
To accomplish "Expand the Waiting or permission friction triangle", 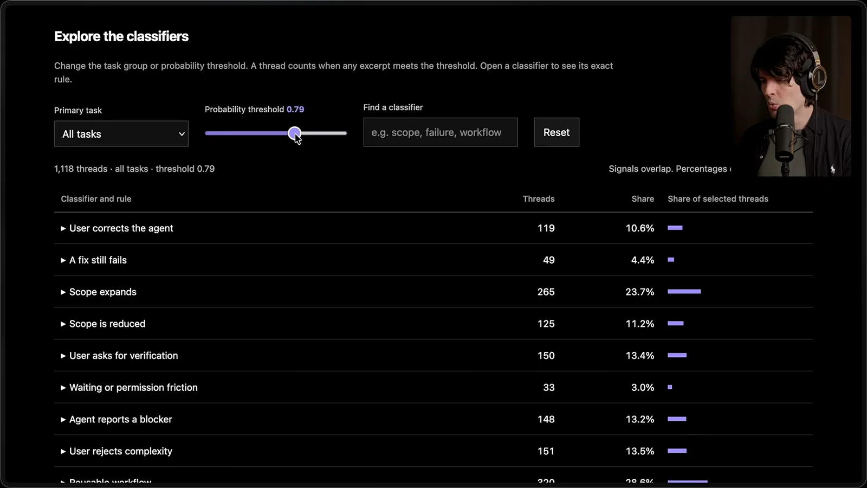I will (63, 388).
